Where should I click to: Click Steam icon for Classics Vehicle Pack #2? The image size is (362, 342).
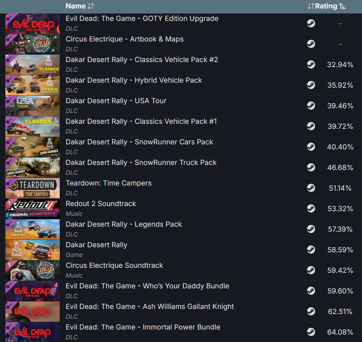311,64
